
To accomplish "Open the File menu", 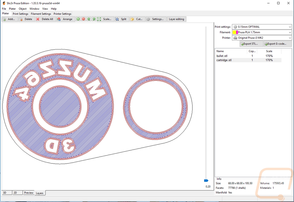I will (x=4, y=9).
